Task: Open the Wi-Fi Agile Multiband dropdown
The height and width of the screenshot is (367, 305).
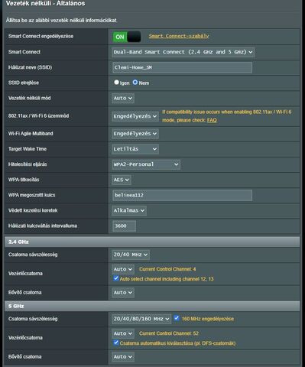Action: 135,134
